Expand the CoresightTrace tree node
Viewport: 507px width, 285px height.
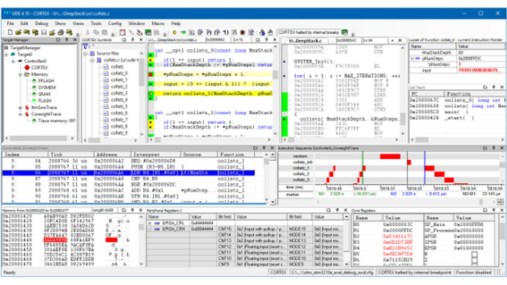(x=21, y=114)
